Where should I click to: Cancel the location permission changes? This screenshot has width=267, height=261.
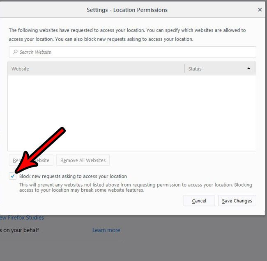pos(199,201)
